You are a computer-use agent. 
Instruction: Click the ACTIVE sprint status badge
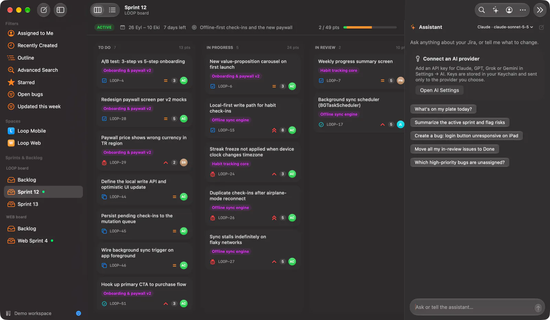tap(104, 27)
